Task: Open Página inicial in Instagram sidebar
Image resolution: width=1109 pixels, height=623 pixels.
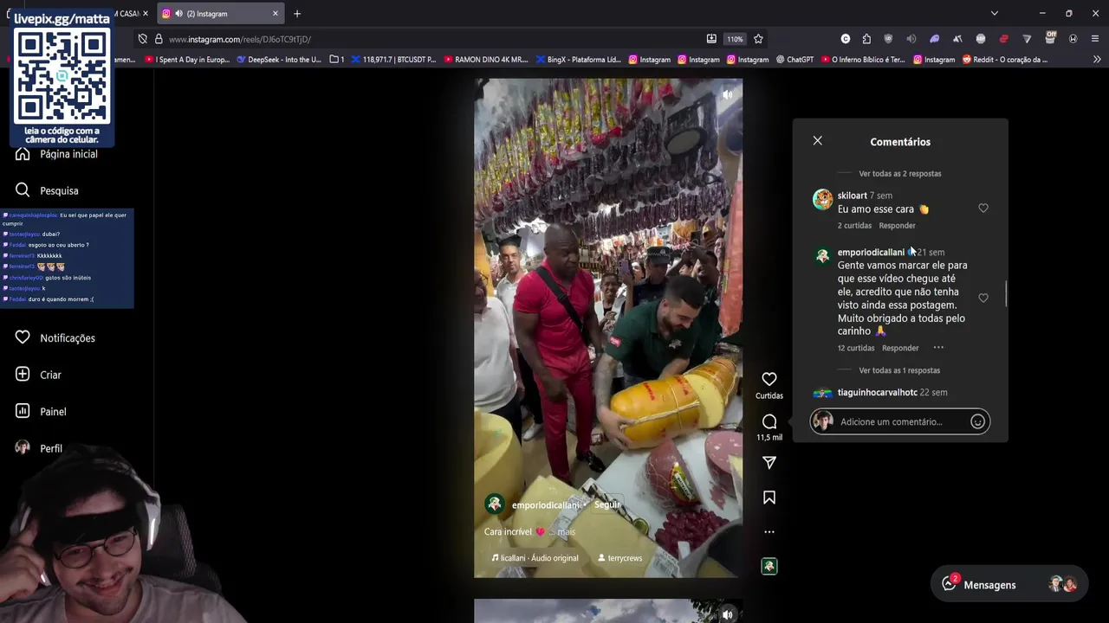Action: point(56,154)
